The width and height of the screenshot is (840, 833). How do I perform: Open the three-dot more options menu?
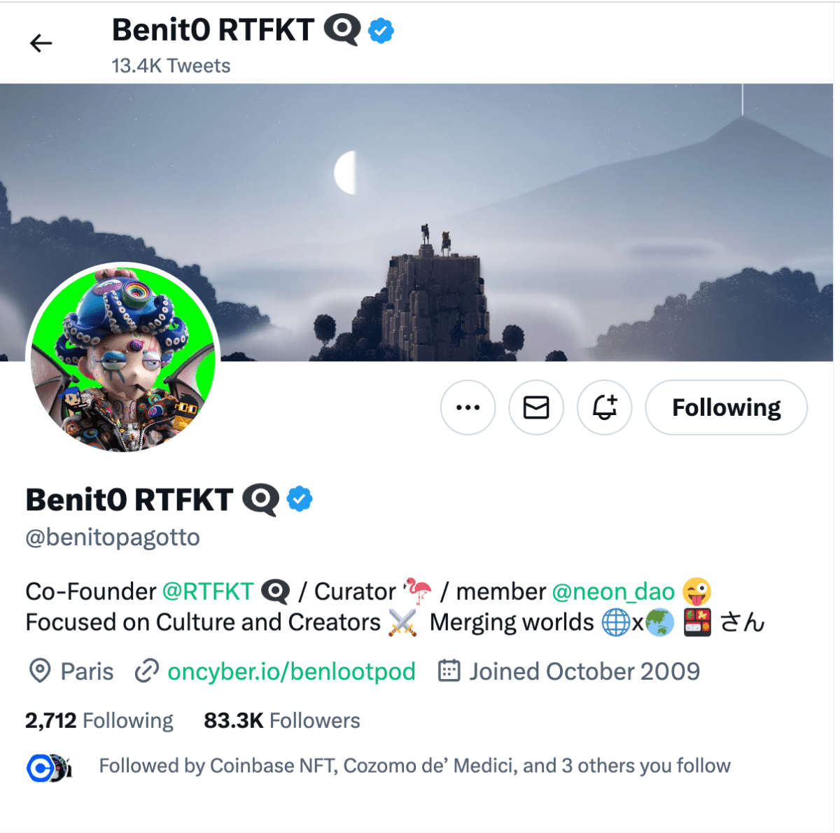(468, 407)
